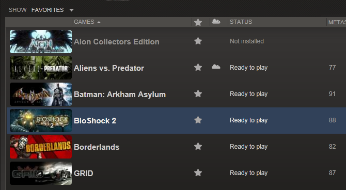Select the Borderlands game title
Image resolution: width=346 pixels, height=190 pixels.
[x=97, y=147]
